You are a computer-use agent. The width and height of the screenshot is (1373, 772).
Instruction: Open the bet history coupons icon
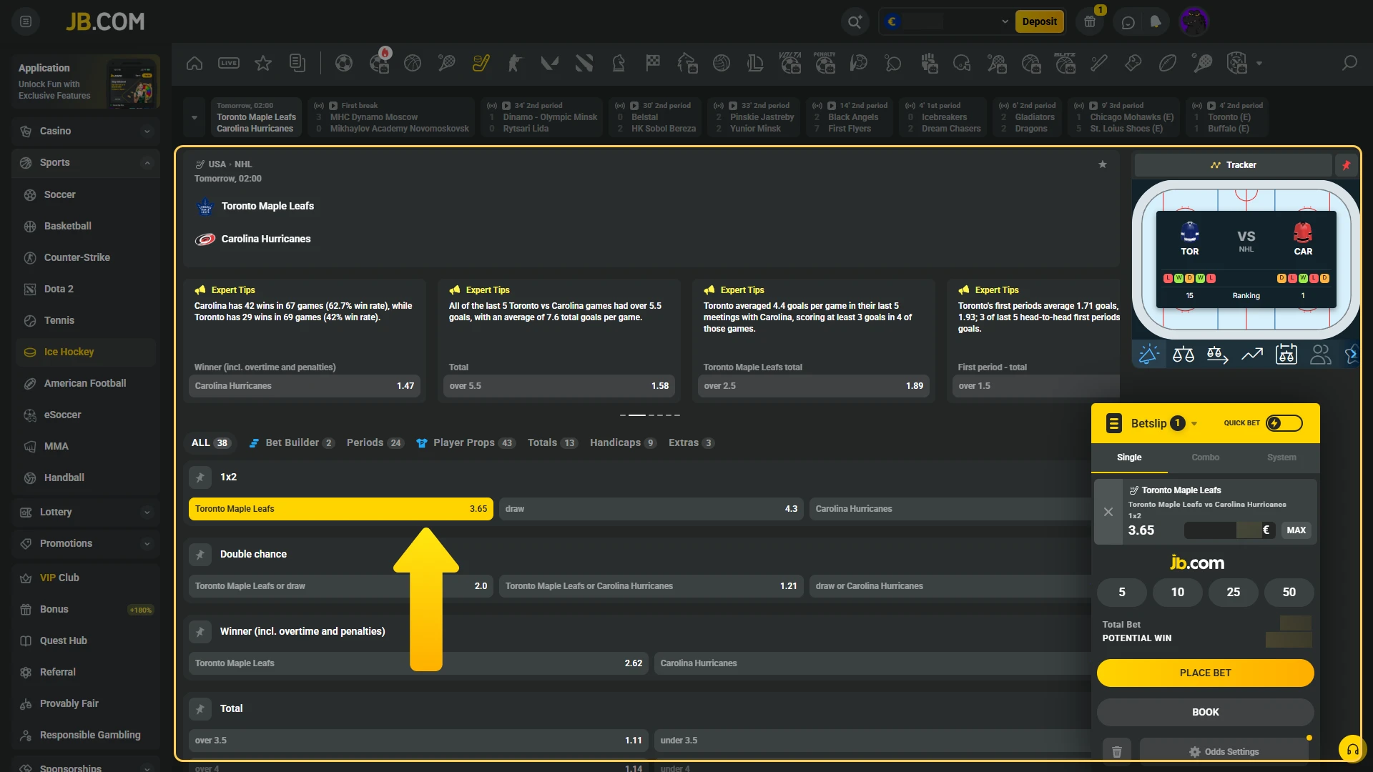coord(297,64)
